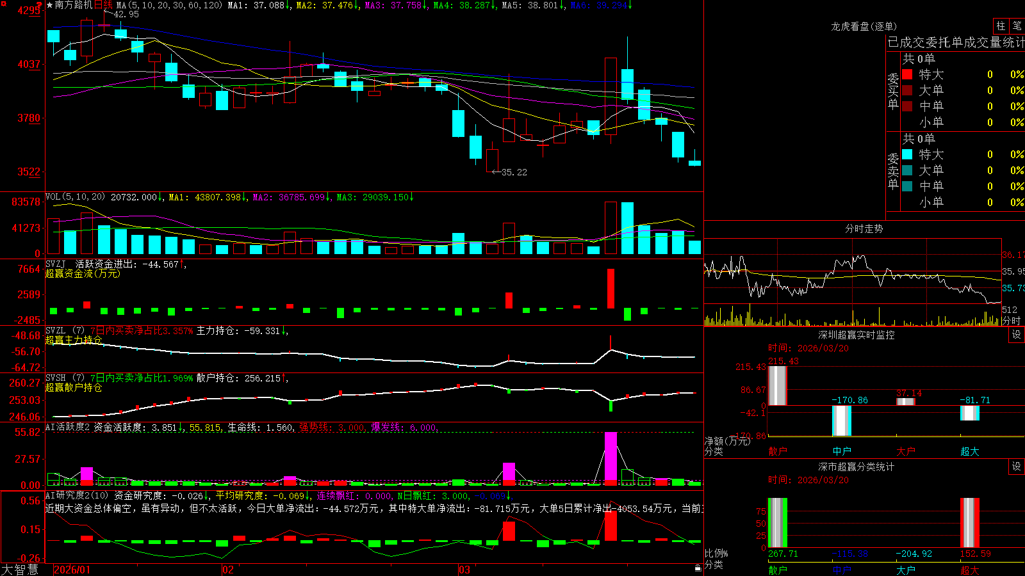Screen dimensions: 1025x576
Task: Click the 委买单 section label
Action: point(893,92)
